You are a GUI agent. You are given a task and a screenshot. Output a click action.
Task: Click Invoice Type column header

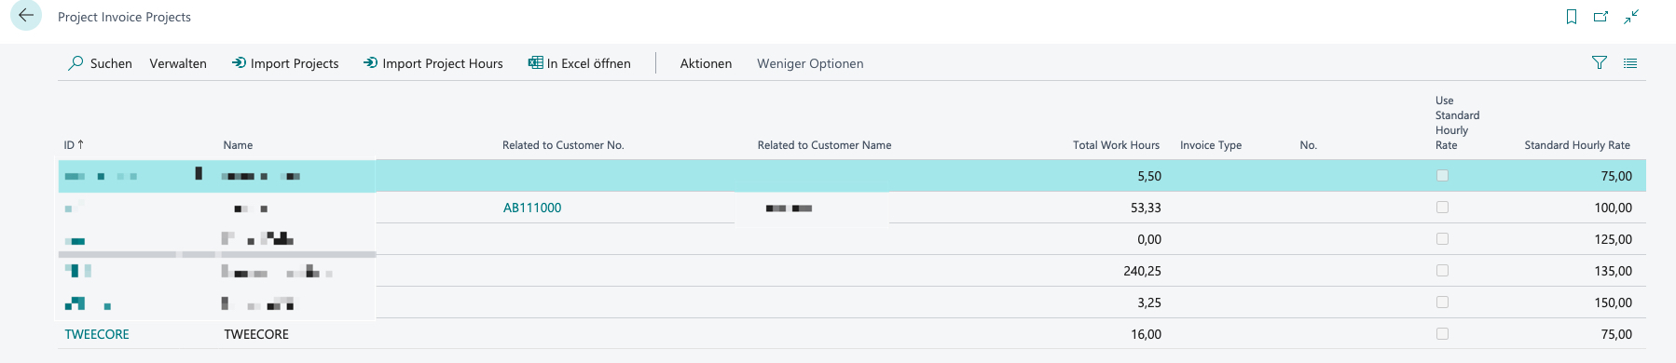[x=1211, y=145]
